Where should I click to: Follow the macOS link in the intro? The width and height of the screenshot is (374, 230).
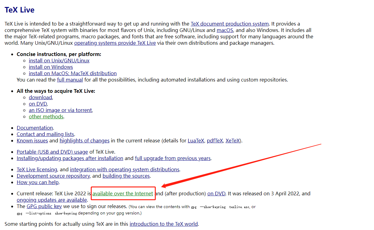point(225,30)
